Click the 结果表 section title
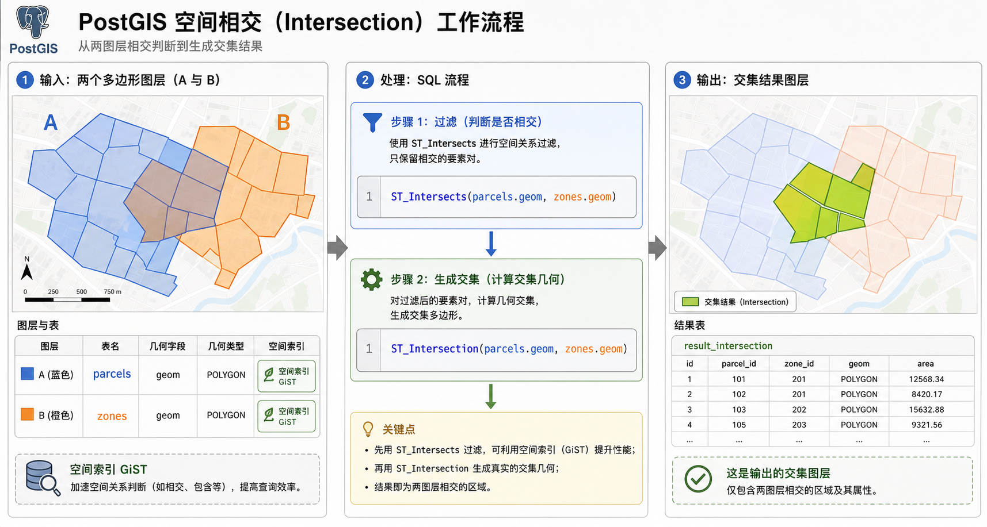987x527 pixels. (689, 325)
